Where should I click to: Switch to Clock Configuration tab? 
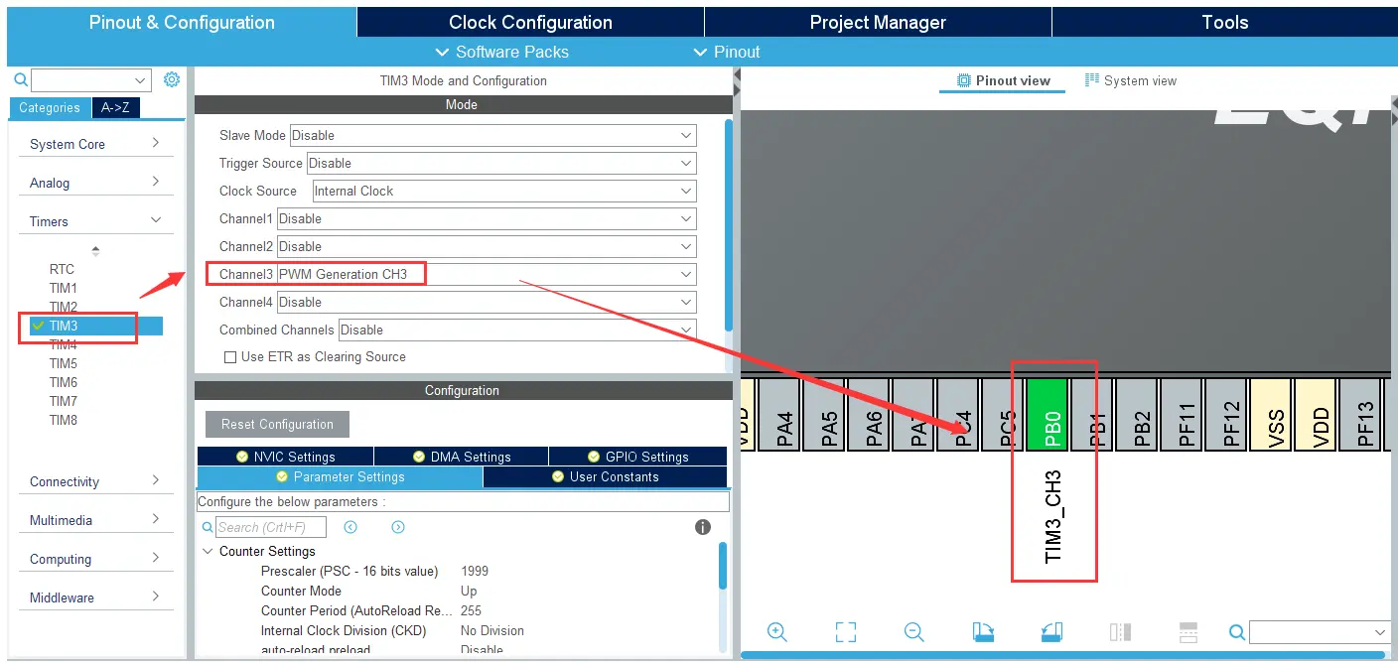point(530,22)
